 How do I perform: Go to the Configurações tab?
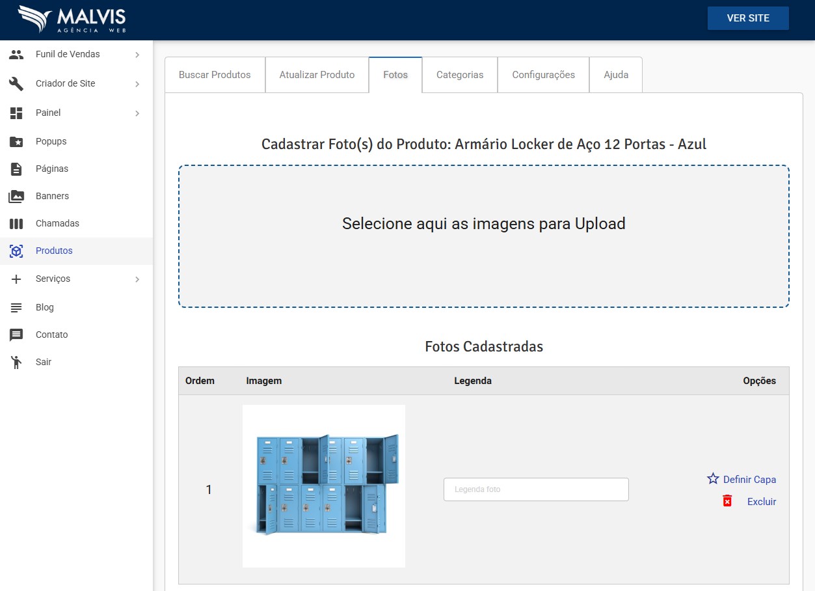click(543, 75)
